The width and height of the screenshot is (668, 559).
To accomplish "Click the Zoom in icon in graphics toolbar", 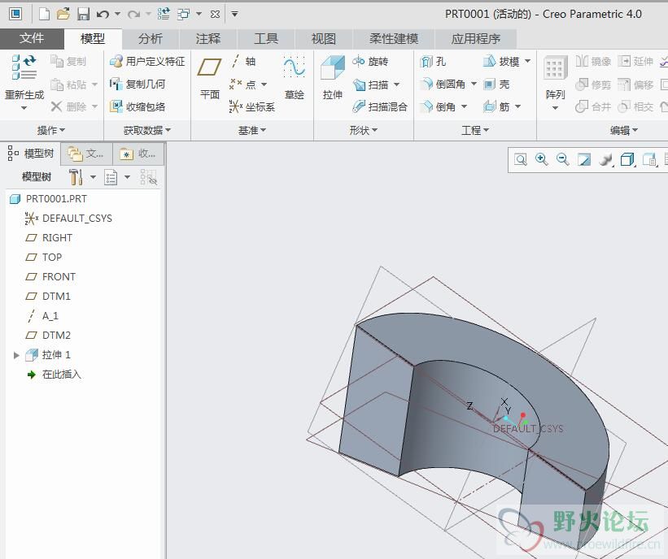I will [x=542, y=159].
